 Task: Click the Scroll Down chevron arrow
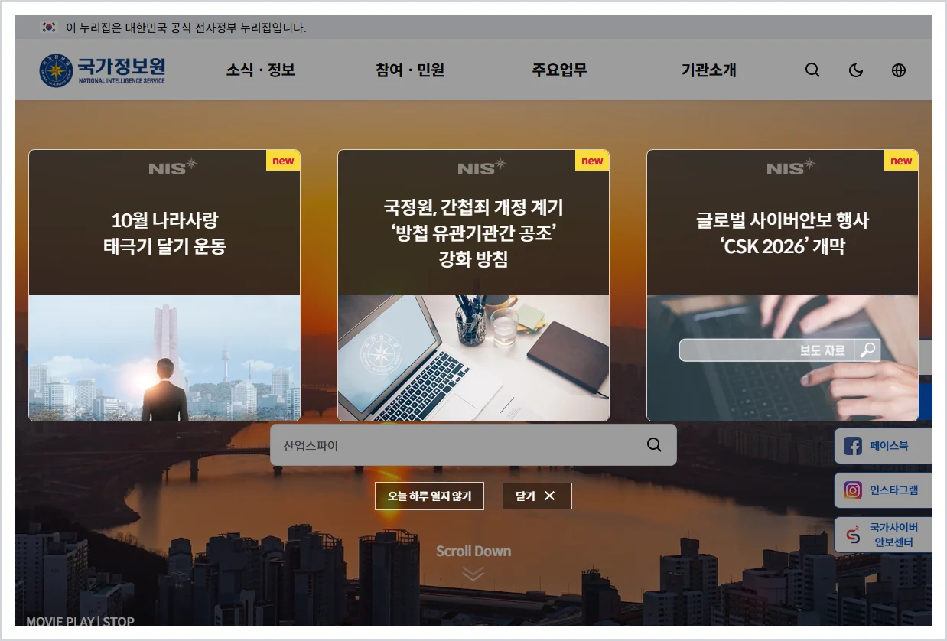(473, 574)
